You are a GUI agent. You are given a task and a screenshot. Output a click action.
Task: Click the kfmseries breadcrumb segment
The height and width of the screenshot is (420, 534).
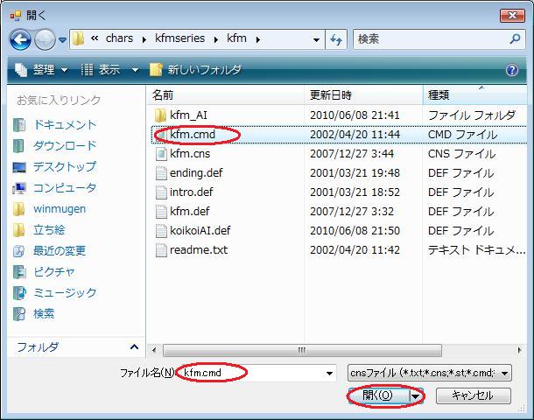(x=179, y=38)
